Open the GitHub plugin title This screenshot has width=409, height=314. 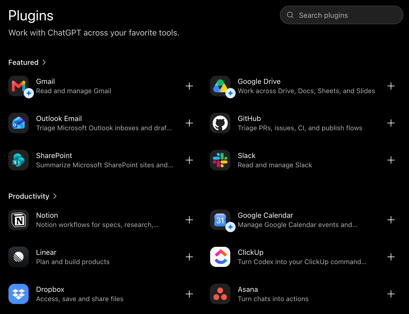(x=249, y=118)
